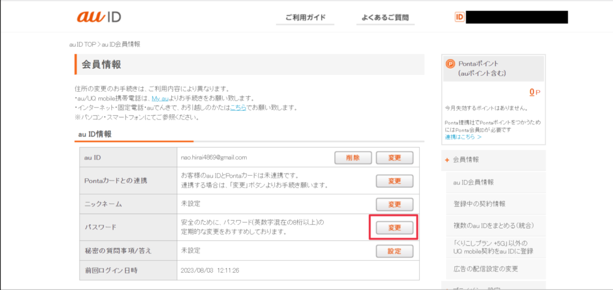Image resolution: width=613 pixels, height=290 pixels.
Task: Click the au ID logo
Action: pyautogui.click(x=99, y=17)
